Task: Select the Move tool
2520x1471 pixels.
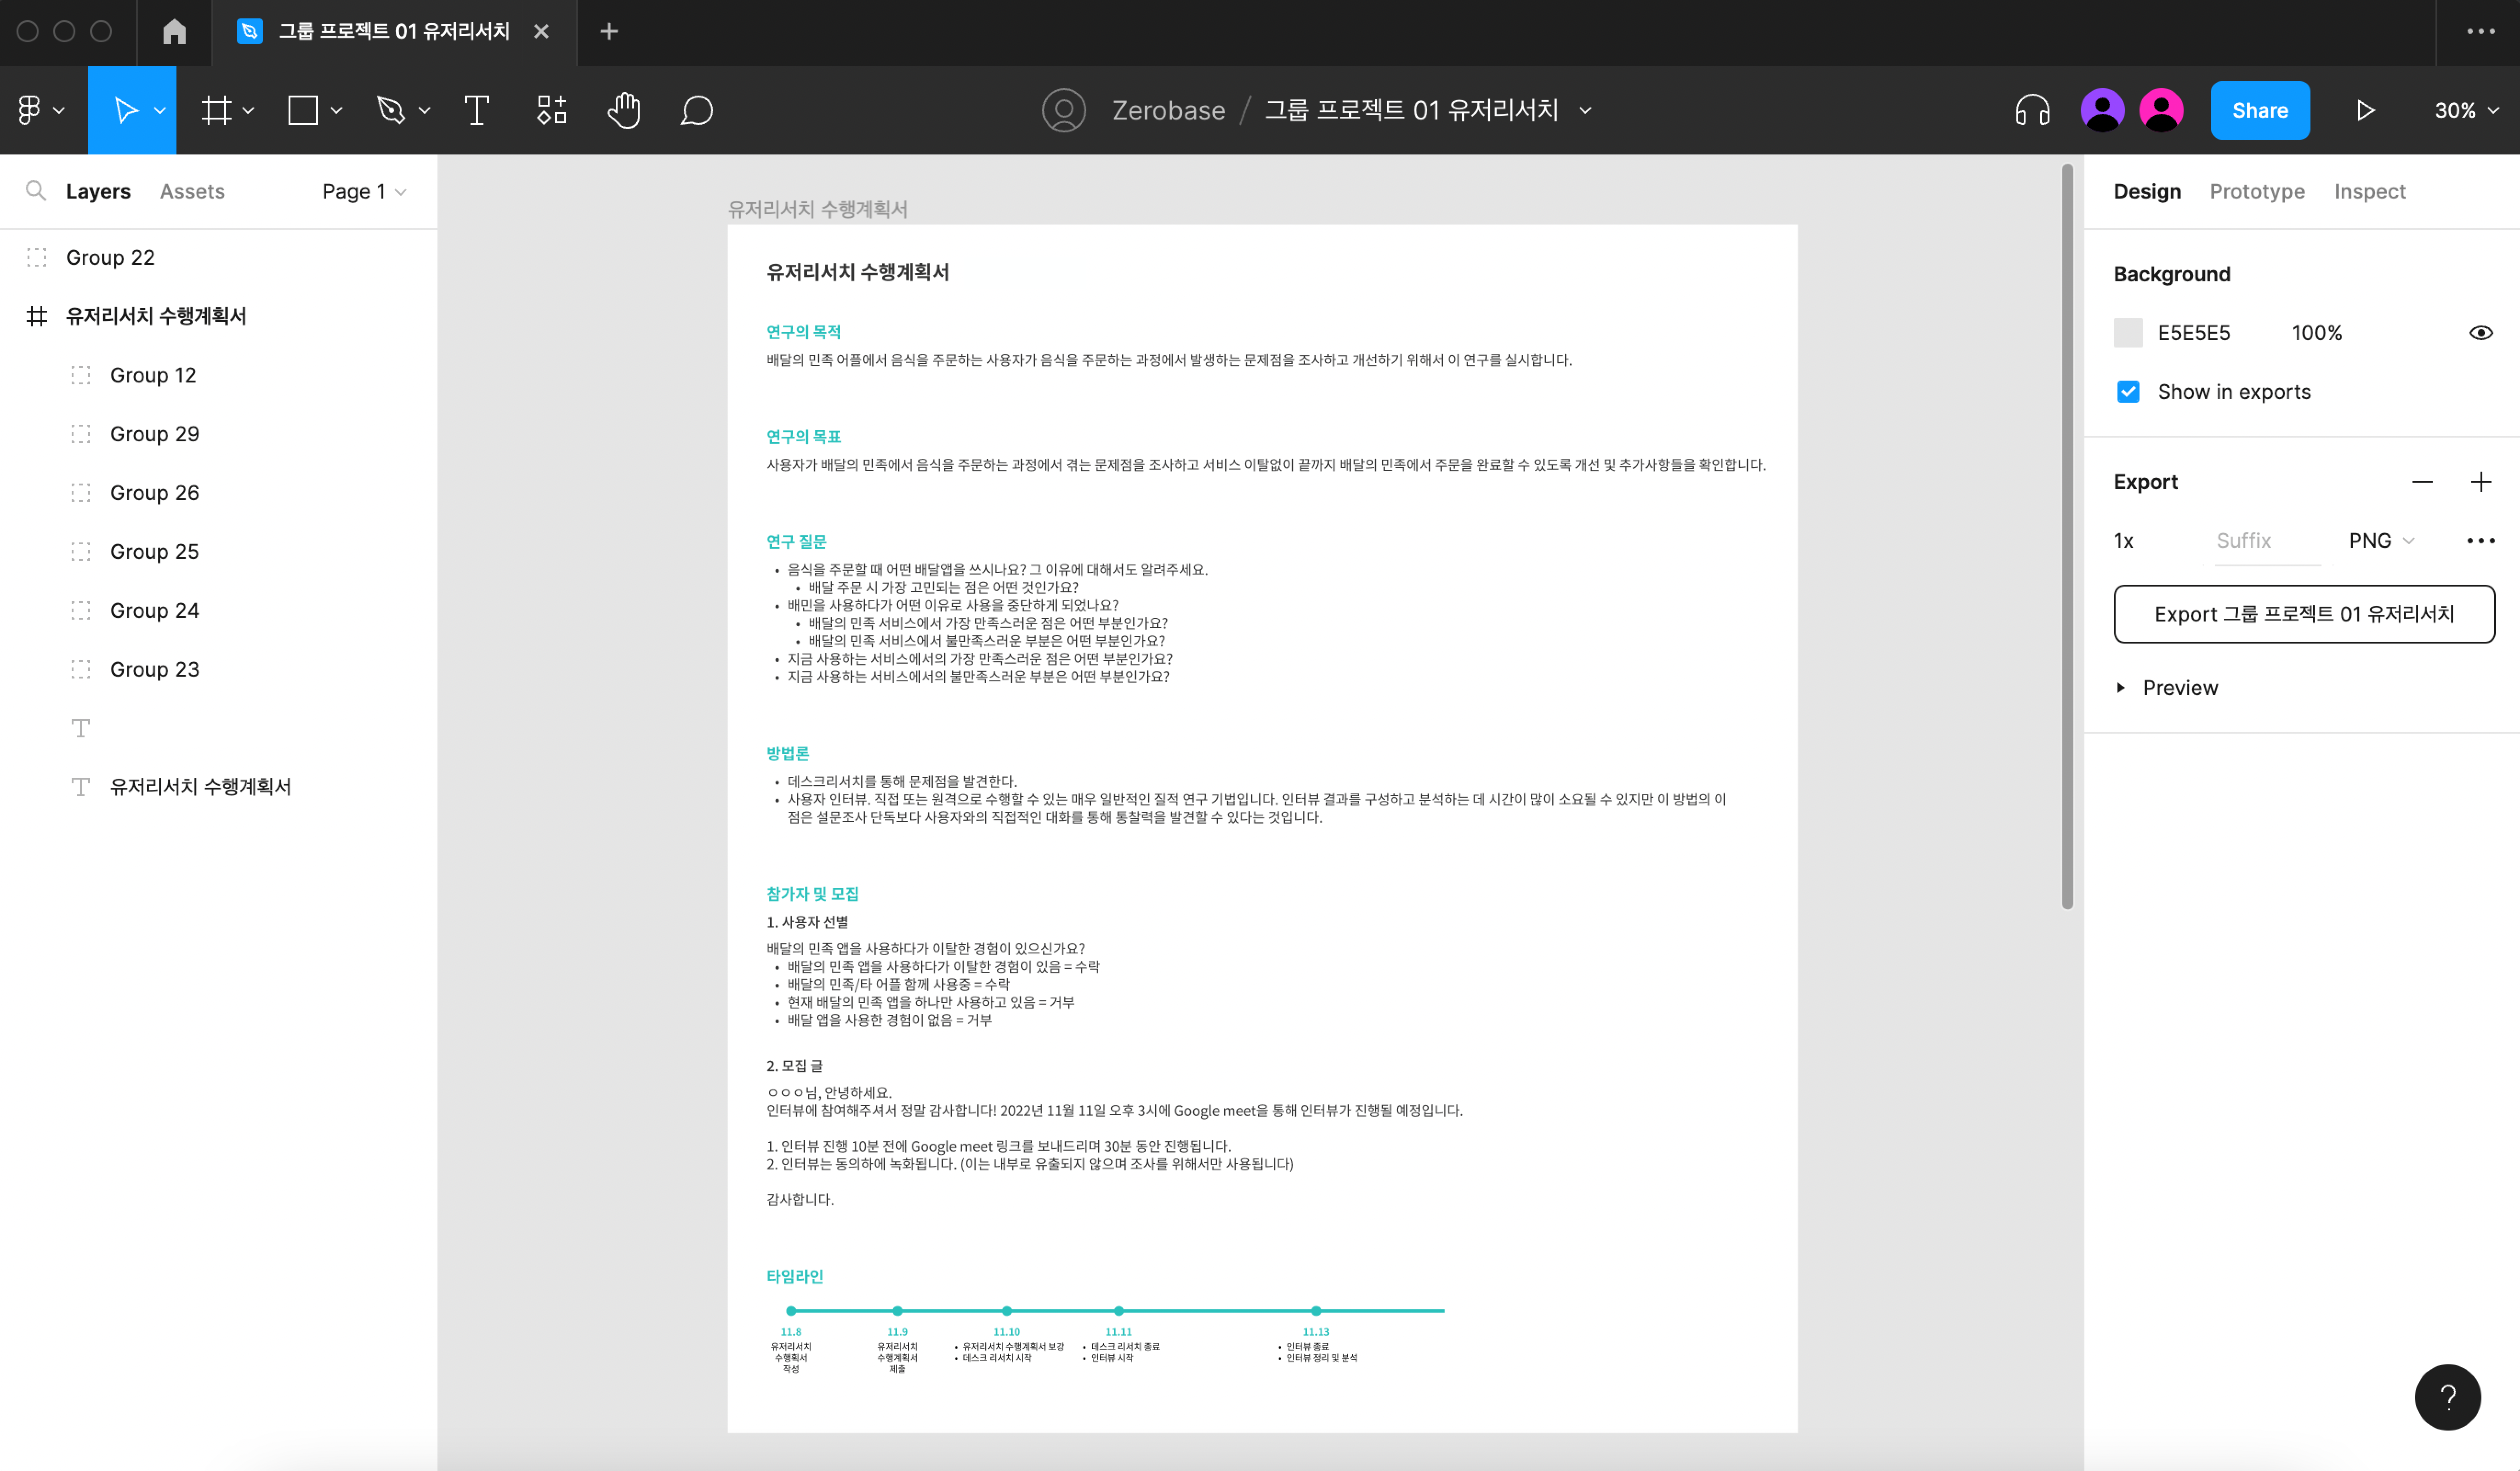Action: tap(125, 110)
